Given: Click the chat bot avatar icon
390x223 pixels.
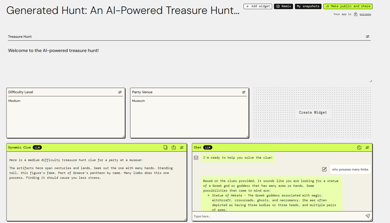Looking at the screenshot, I should (x=196, y=158).
